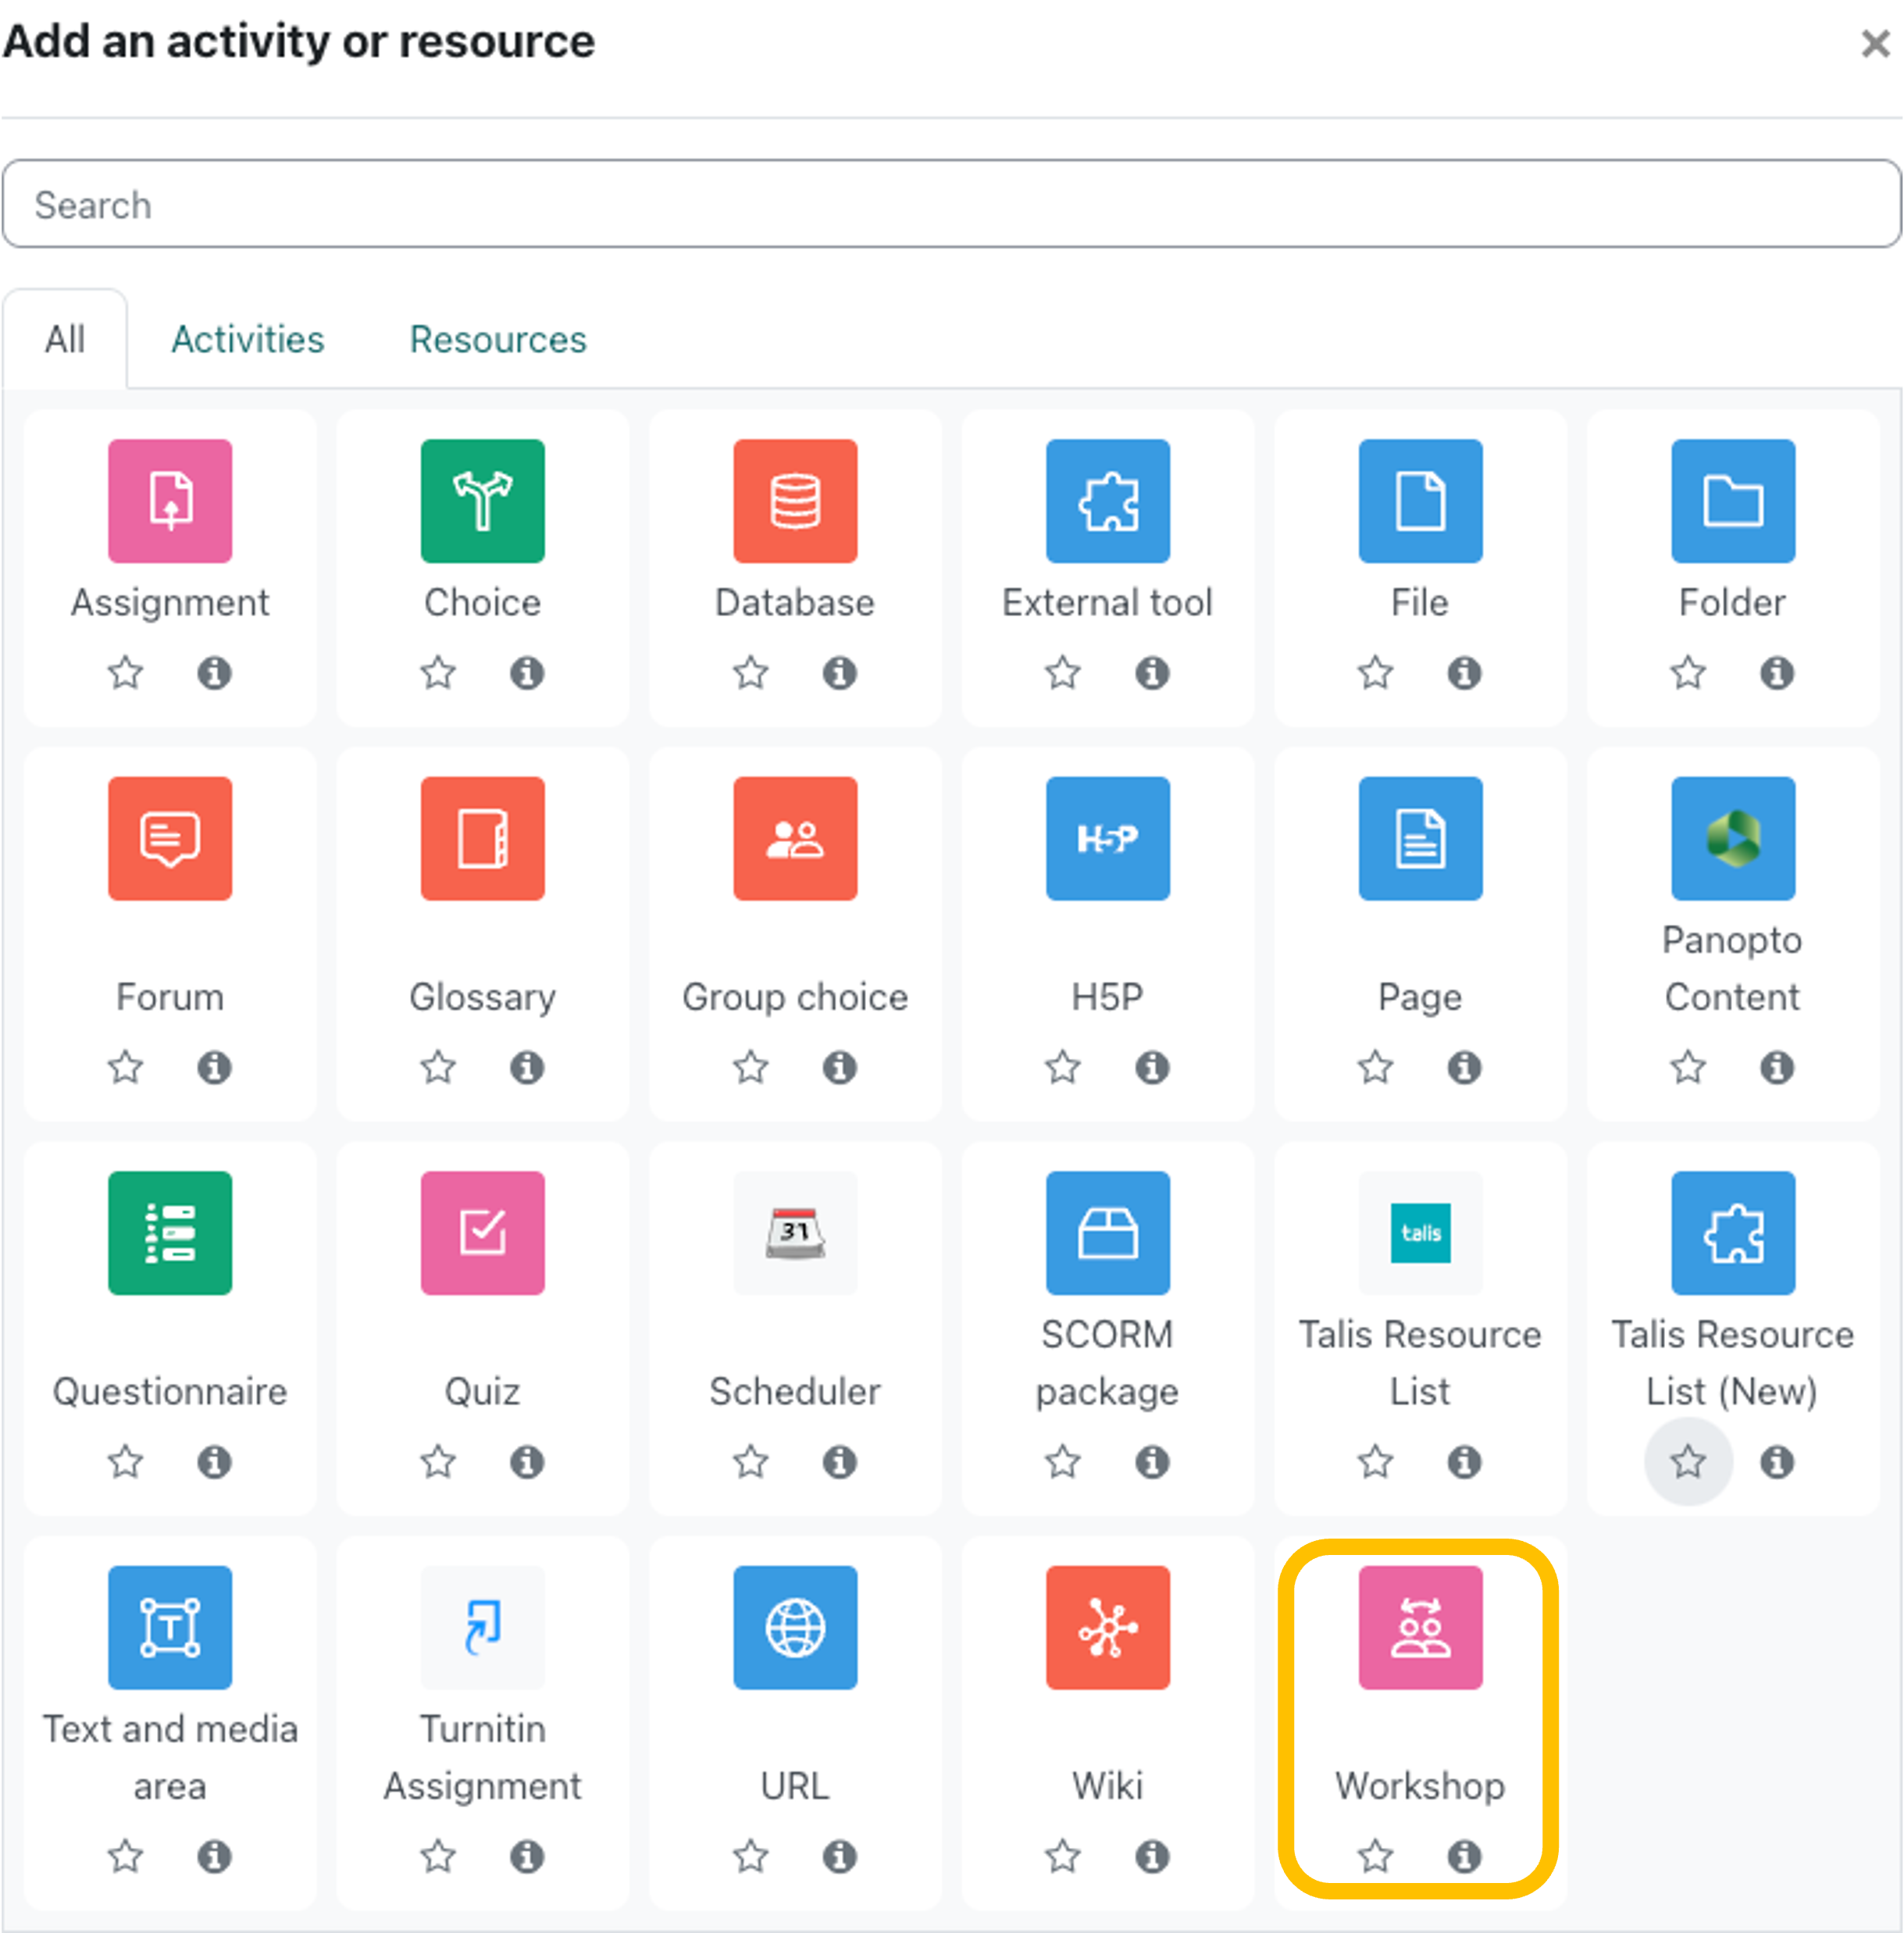
Task: Toggle the star under Glossary
Action: click(438, 1067)
